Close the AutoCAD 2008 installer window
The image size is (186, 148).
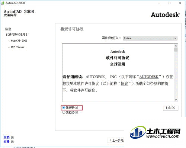(180, 3)
